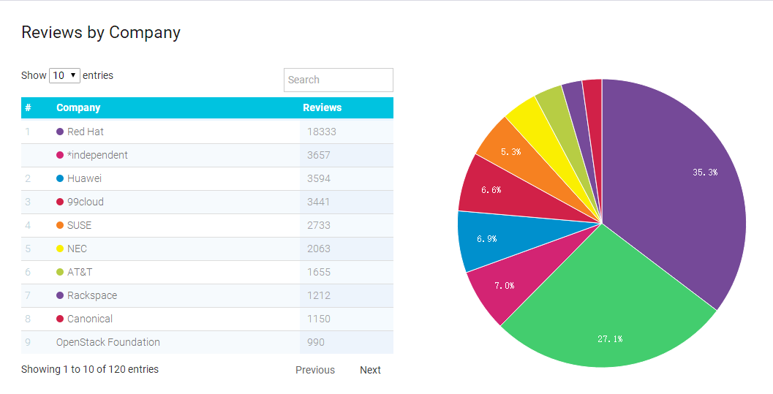Click the Showing 1 to 10 of 120 entries text
This screenshot has height=394, width=773.
pyautogui.click(x=90, y=369)
